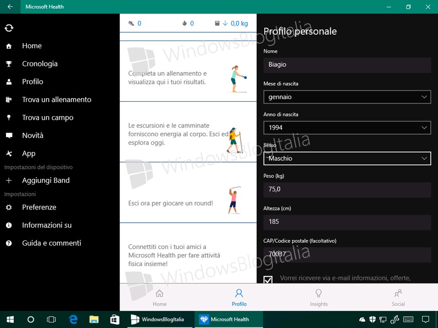Click the Windows Defender shield tray icon
The height and width of the screenshot is (328, 438).
[x=372, y=319]
